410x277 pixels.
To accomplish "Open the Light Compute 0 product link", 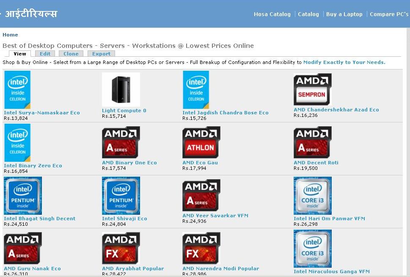I will click(x=124, y=111).
